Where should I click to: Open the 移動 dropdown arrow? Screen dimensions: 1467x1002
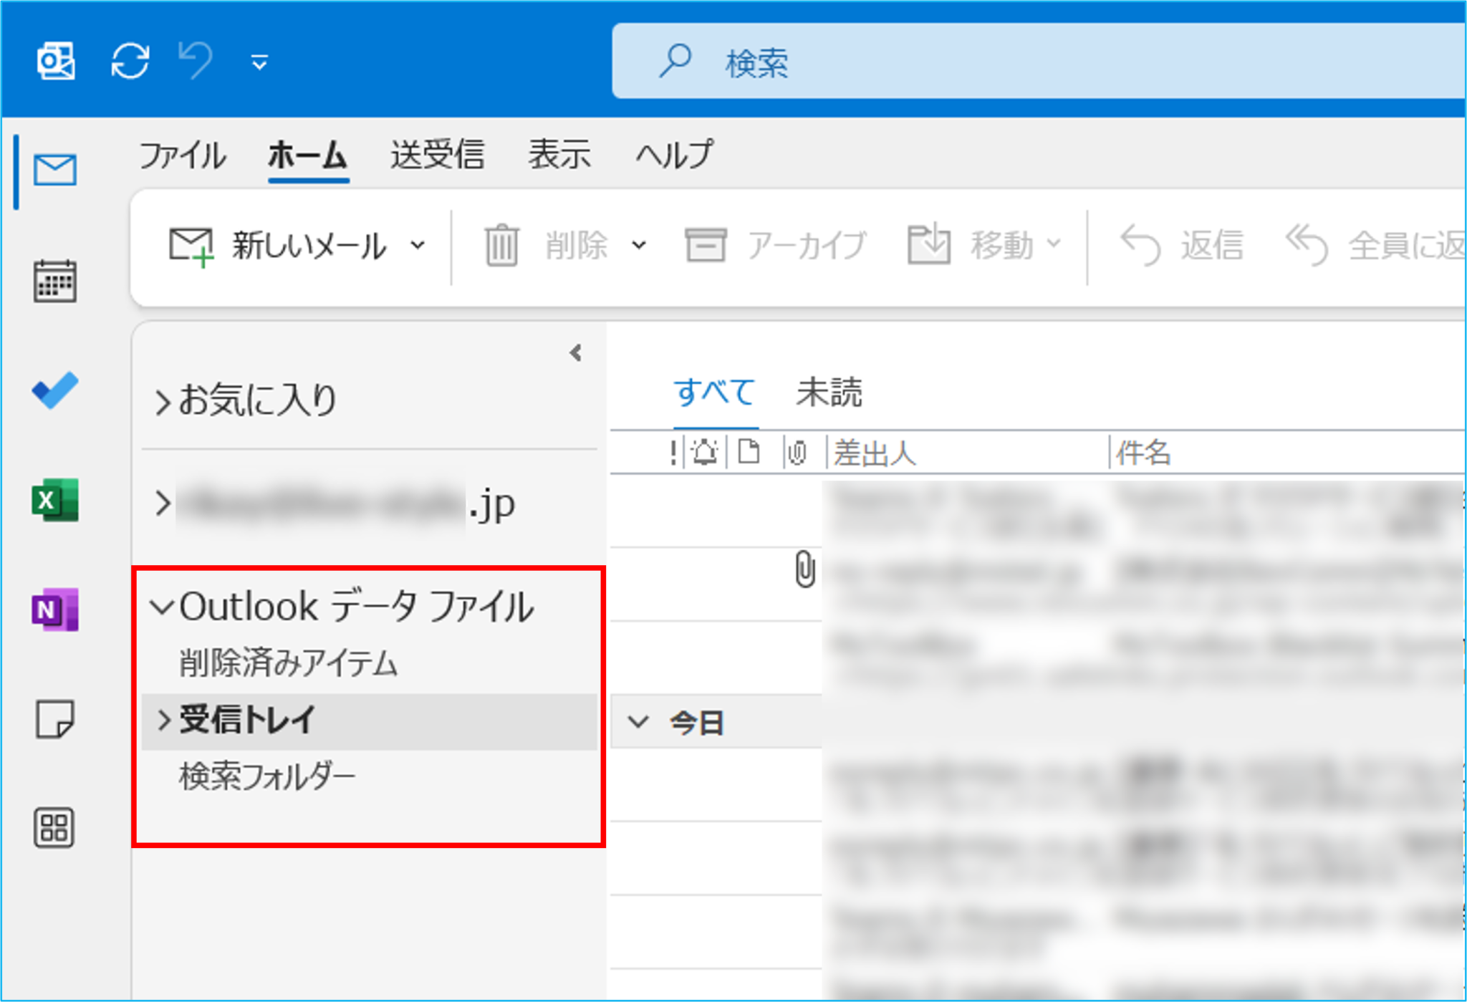[1054, 245]
